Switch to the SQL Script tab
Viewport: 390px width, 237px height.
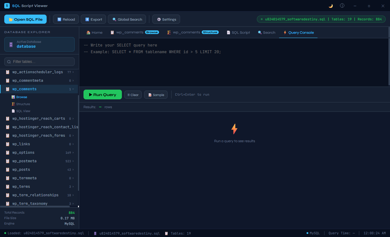(x=238, y=33)
